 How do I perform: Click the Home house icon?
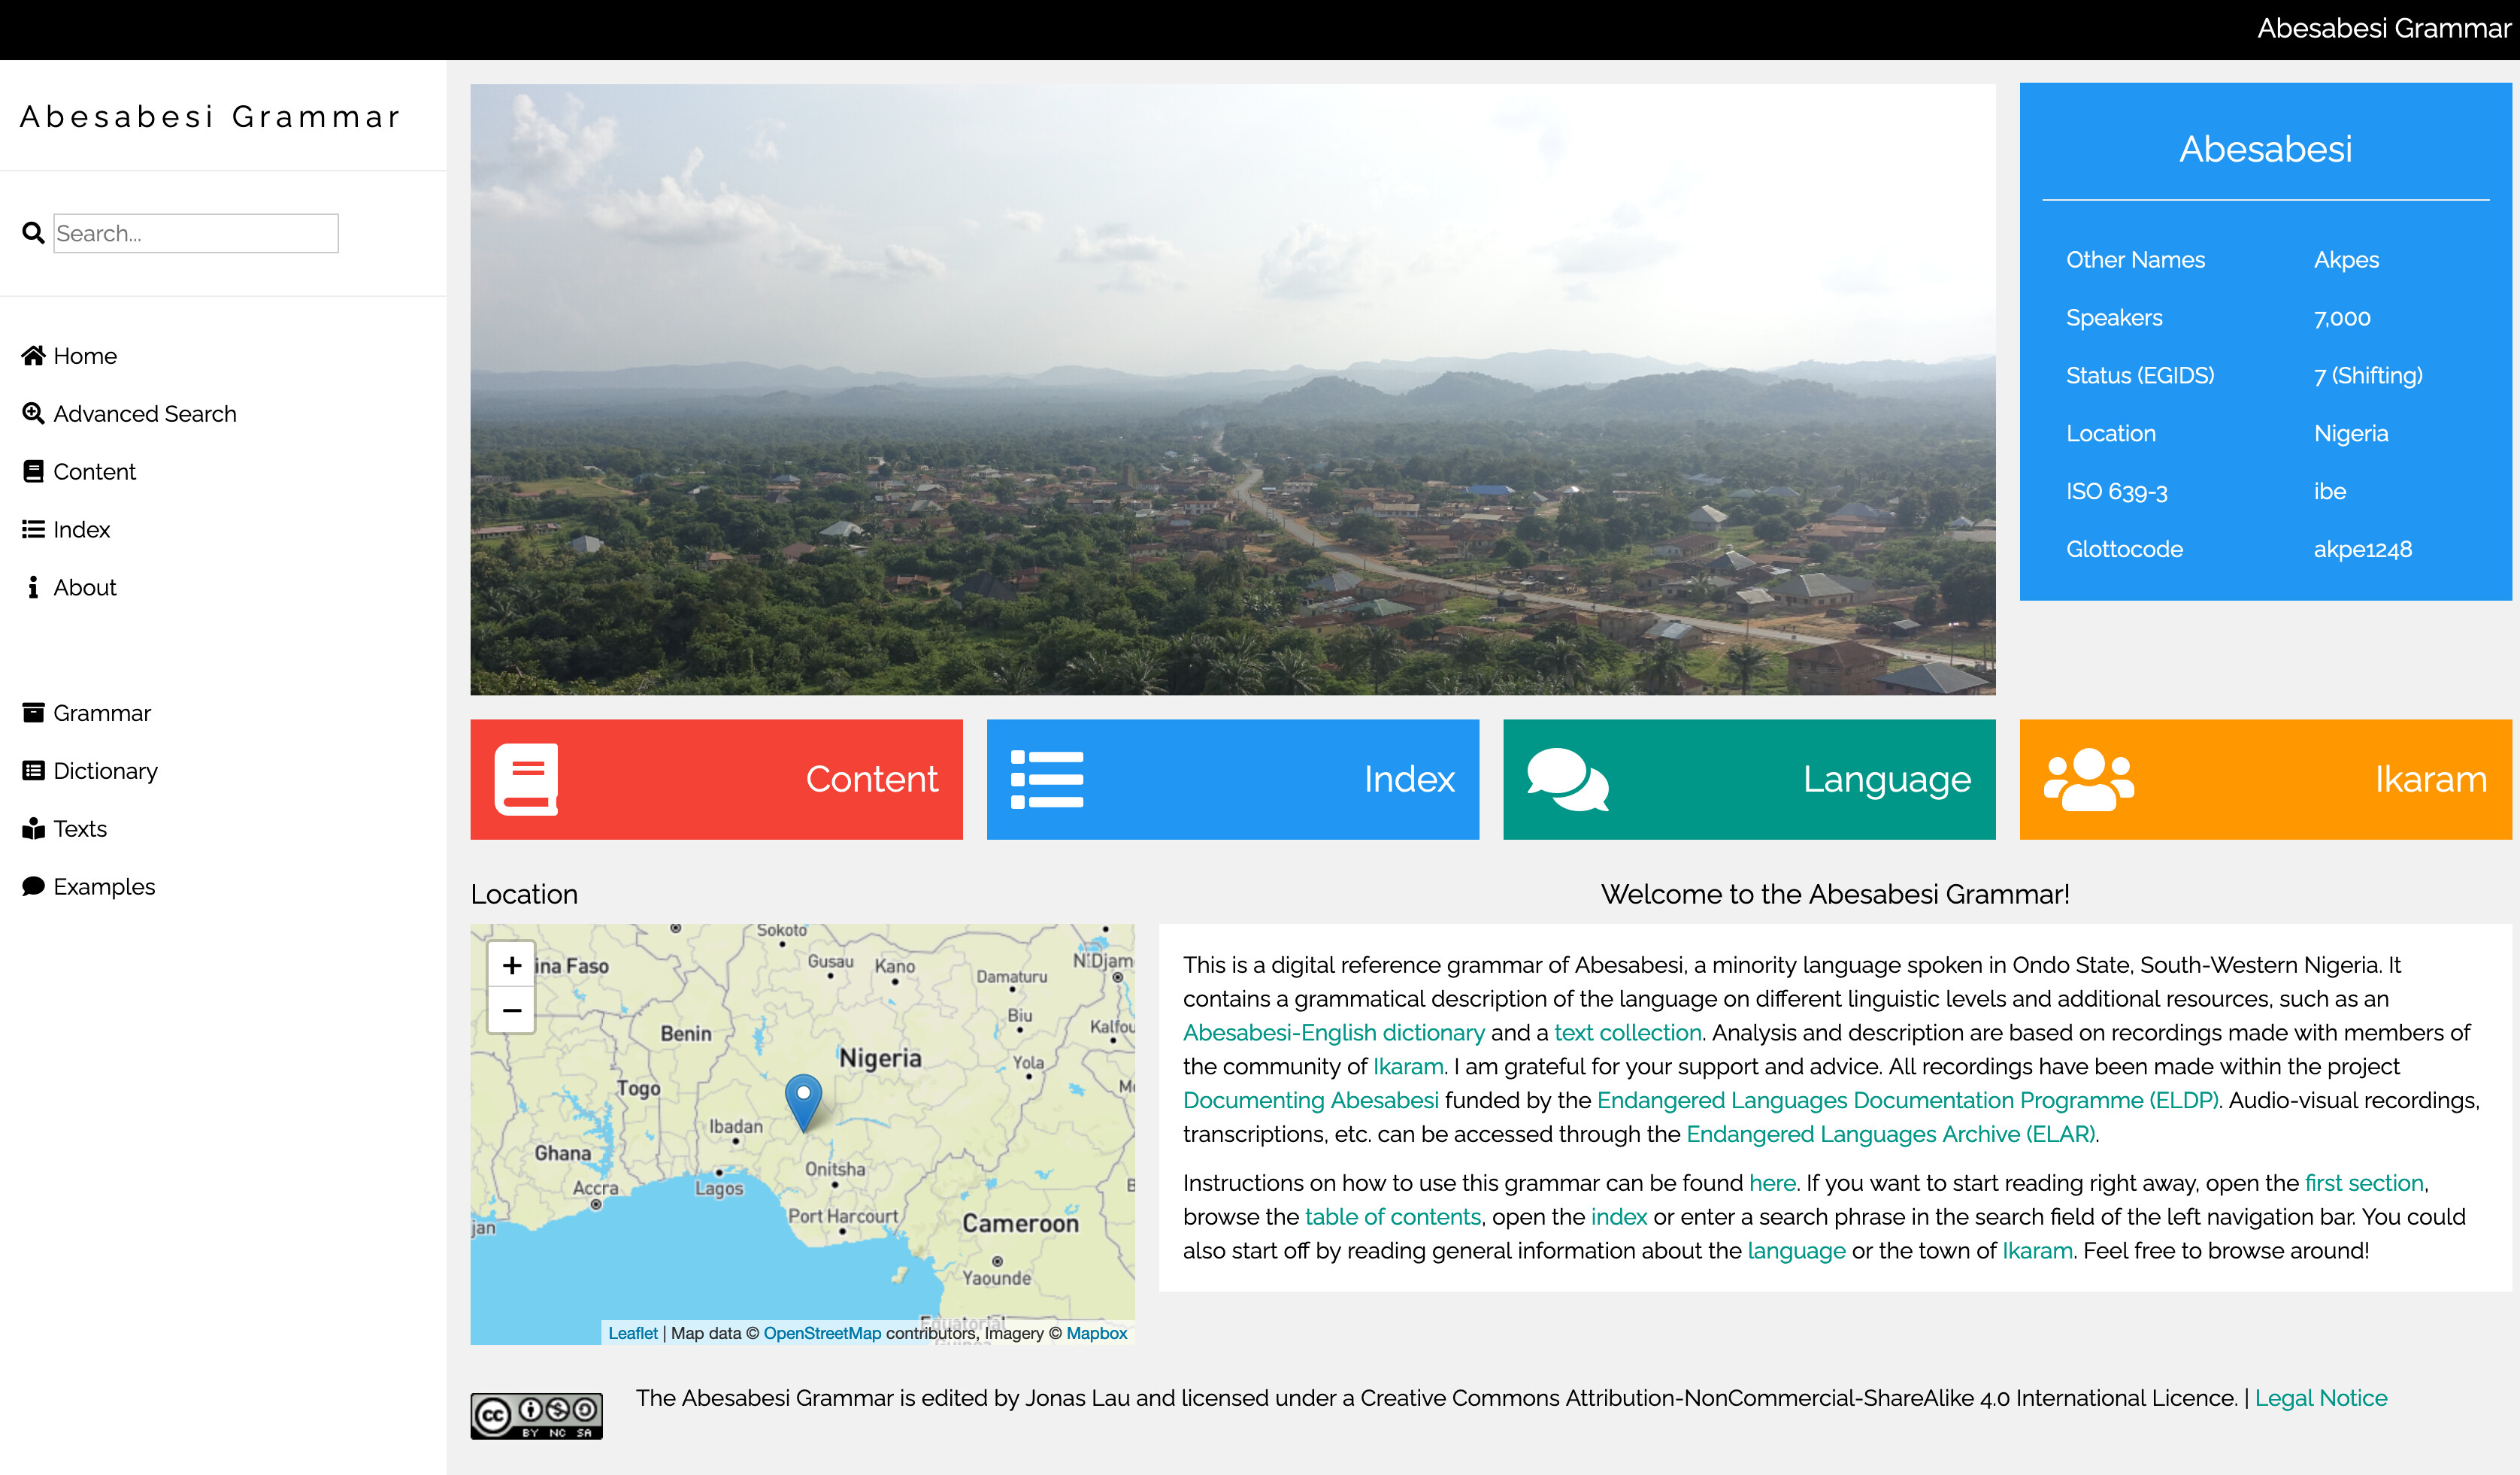[33, 356]
